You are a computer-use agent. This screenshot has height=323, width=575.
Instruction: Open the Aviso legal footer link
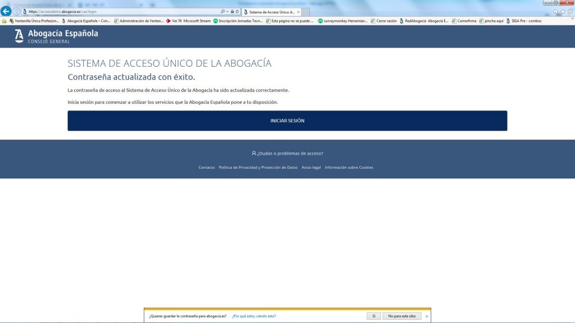[x=311, y=167]
